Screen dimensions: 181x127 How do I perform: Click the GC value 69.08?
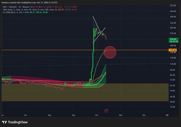pyautogui.click(x=45, y=12)
